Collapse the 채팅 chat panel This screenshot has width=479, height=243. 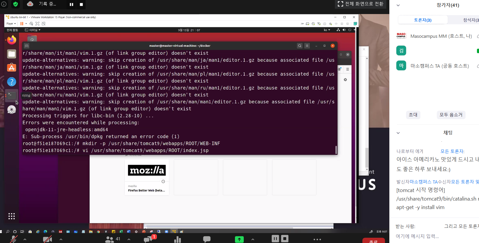point(398,133)
